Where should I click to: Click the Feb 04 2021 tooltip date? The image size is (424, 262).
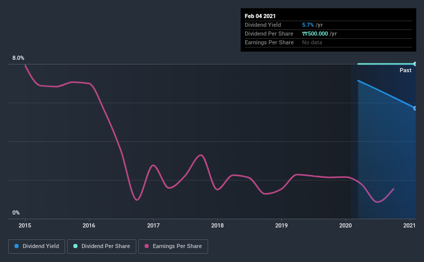click(x=260, y=16)
